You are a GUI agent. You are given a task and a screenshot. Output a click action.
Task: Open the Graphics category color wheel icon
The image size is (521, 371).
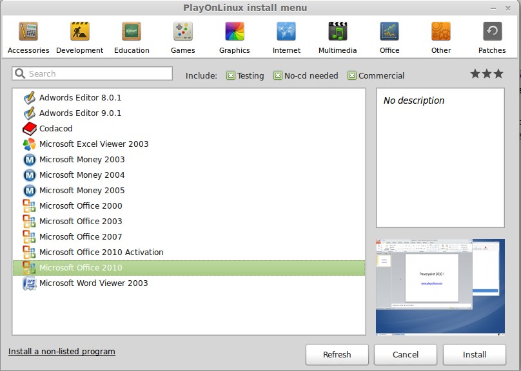[x=235, y=31]
